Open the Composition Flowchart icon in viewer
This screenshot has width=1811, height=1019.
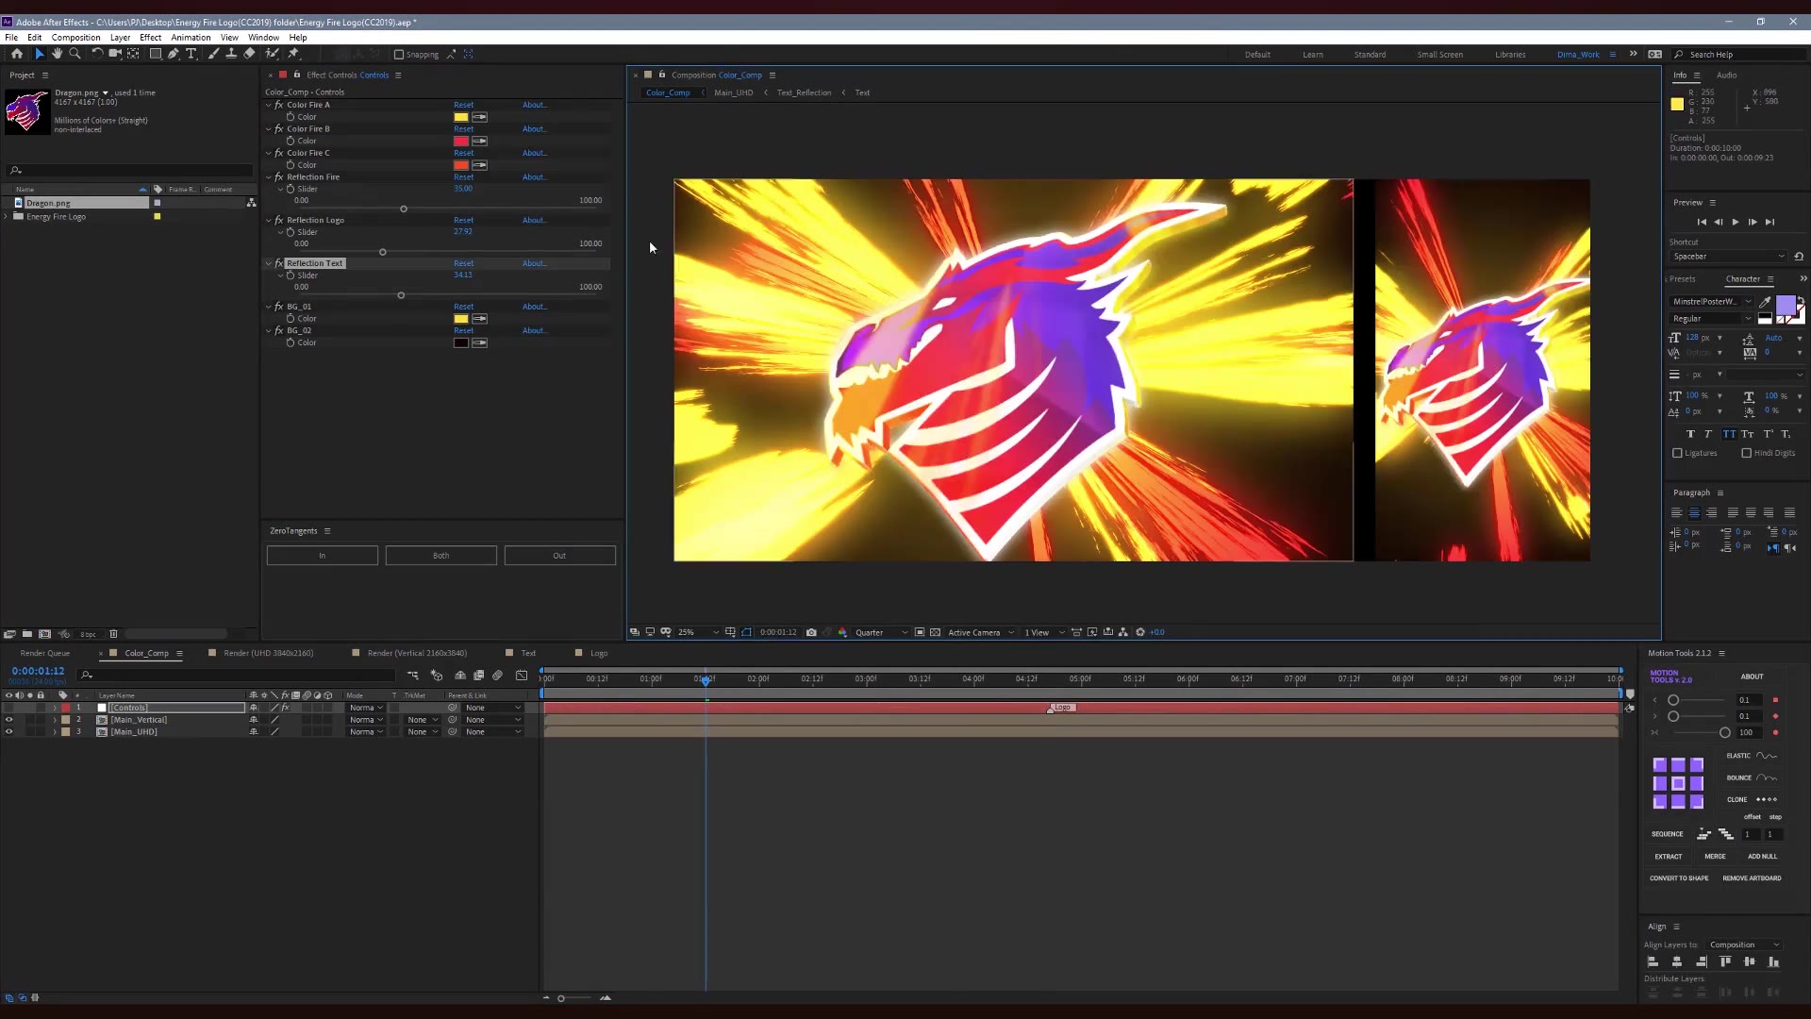[1123, 632]
